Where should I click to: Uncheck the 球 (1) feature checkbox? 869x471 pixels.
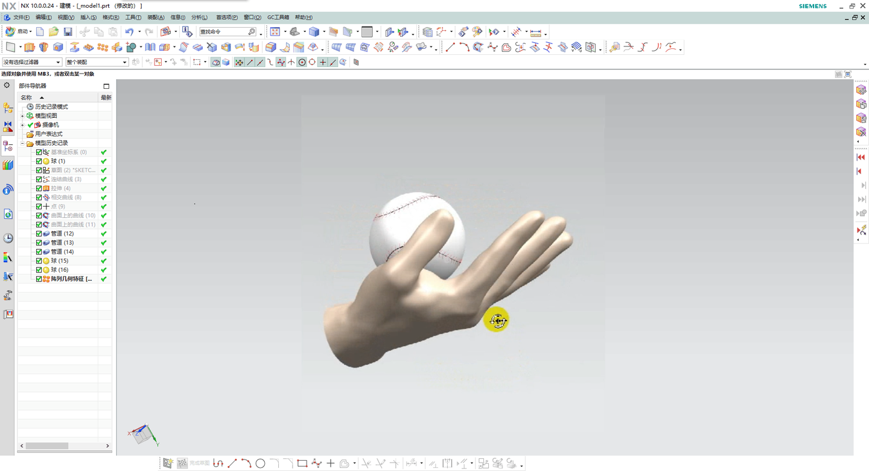39,161
